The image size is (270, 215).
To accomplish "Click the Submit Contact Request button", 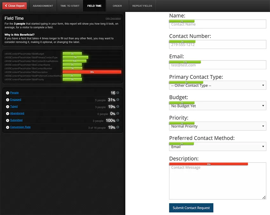I will click(x=191, y=208).
